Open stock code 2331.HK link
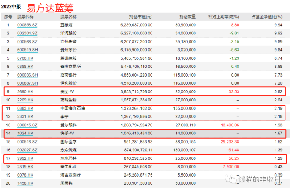The image size is (290, 192). click(x=24, y=117)
